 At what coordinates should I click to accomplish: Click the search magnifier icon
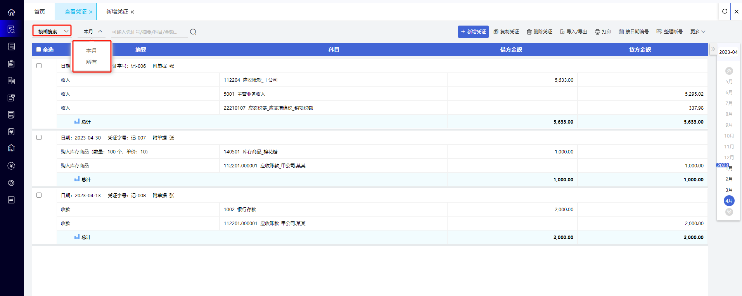193,32
